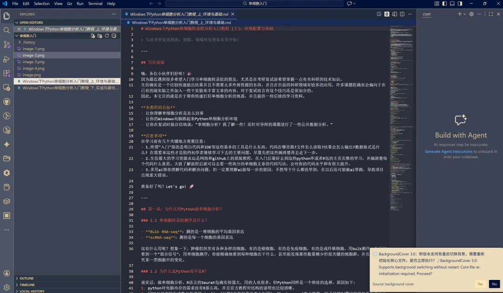The width and height of the screenshot is (503, 293).
Task: Open the chevron dropdown next to Copilot icon
Action: (x=354, y=4)
